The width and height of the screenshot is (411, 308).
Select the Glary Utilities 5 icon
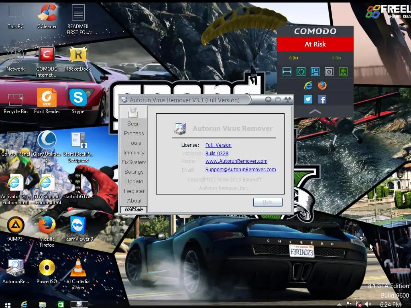click(47, 147)
